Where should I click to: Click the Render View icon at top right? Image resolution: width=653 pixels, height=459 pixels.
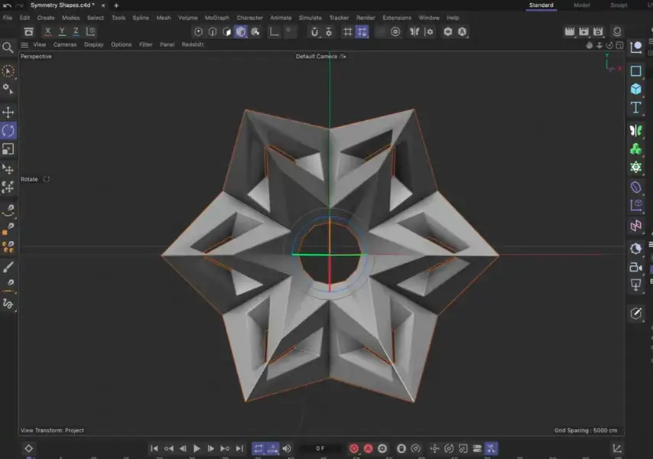click(x=570, y=31)
